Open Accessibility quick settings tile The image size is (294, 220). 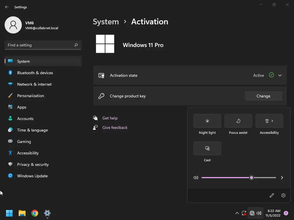269,121
